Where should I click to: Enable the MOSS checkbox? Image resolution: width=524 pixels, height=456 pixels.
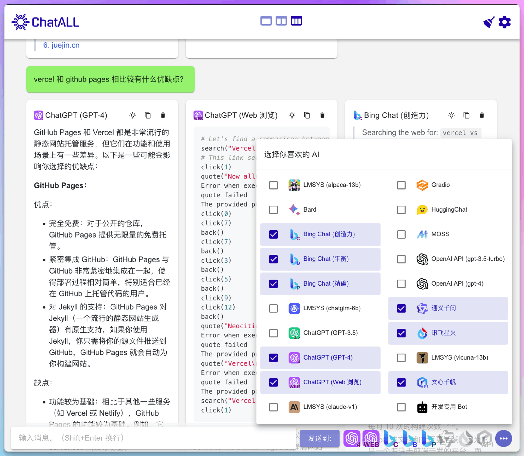tap(401, 234)
